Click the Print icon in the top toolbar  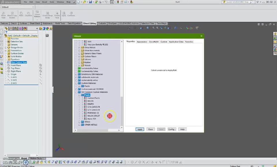pos(100,2)
